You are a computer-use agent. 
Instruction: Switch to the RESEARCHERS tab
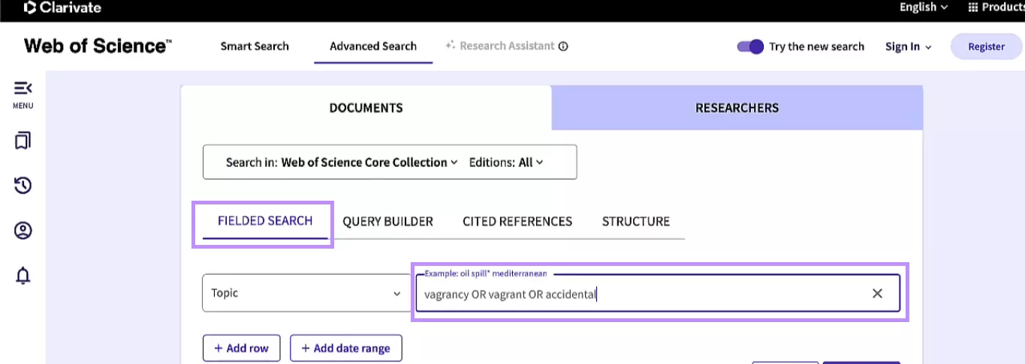pyautogui.click(x=737, y=108)
